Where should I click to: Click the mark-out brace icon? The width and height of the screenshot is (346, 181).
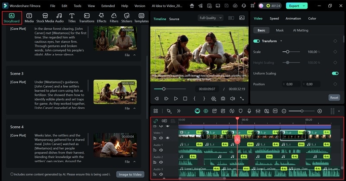click(204, 99)
